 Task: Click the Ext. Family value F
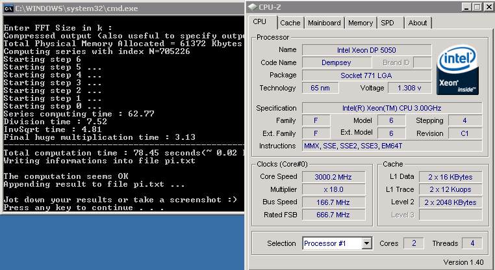coord(316,133)
